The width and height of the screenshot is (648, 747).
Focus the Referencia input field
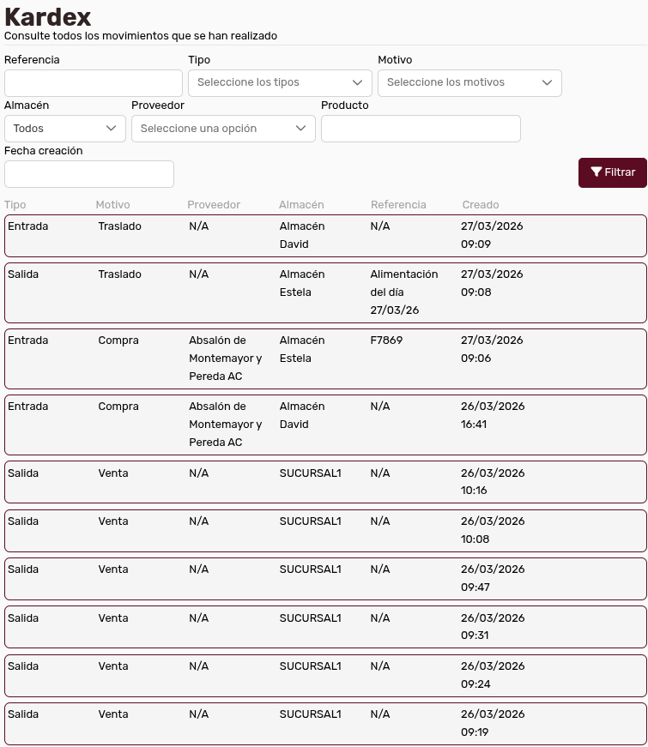(x=93, y=83)
